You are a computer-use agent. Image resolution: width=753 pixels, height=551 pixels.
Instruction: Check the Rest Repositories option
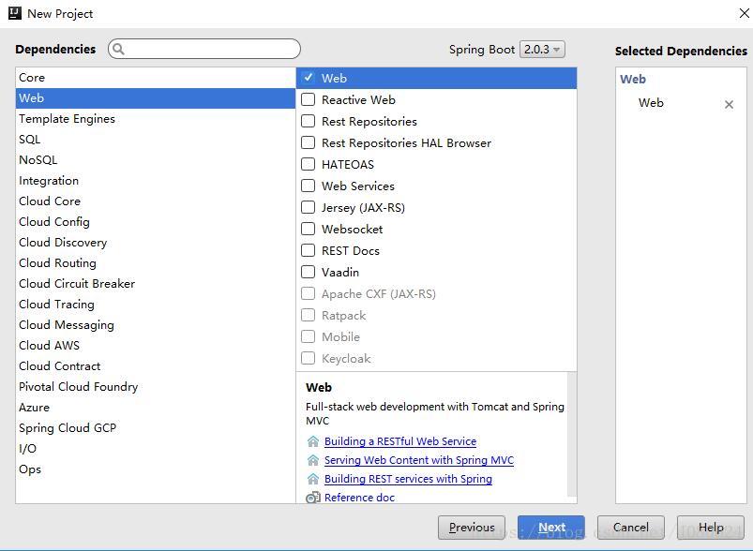click(308, 121)
